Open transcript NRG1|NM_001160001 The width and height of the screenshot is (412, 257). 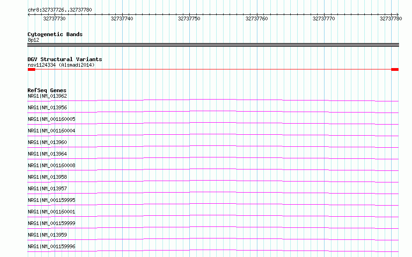[51, 212]
